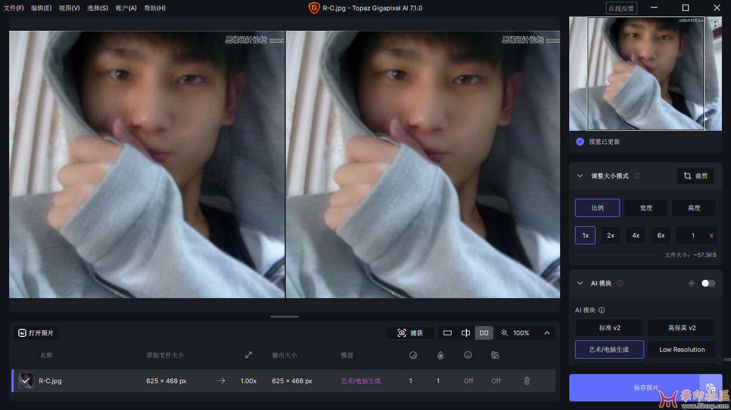Viewport: 731px width, 410px height.
Task: Collapse the AI 模块 section header
Action: (x=580, y=283)
